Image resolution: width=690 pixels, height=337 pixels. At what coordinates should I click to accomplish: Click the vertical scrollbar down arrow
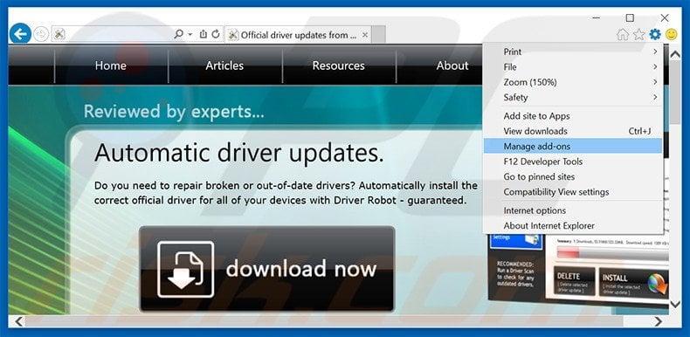pyautogui.click(x=675, y=304)
